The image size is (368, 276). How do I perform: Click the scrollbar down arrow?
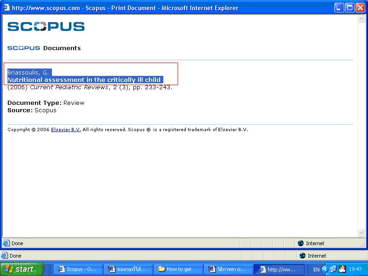coord(361,232)
